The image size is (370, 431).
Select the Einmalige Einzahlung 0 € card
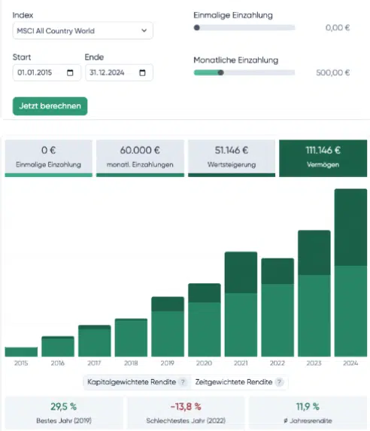49,158
